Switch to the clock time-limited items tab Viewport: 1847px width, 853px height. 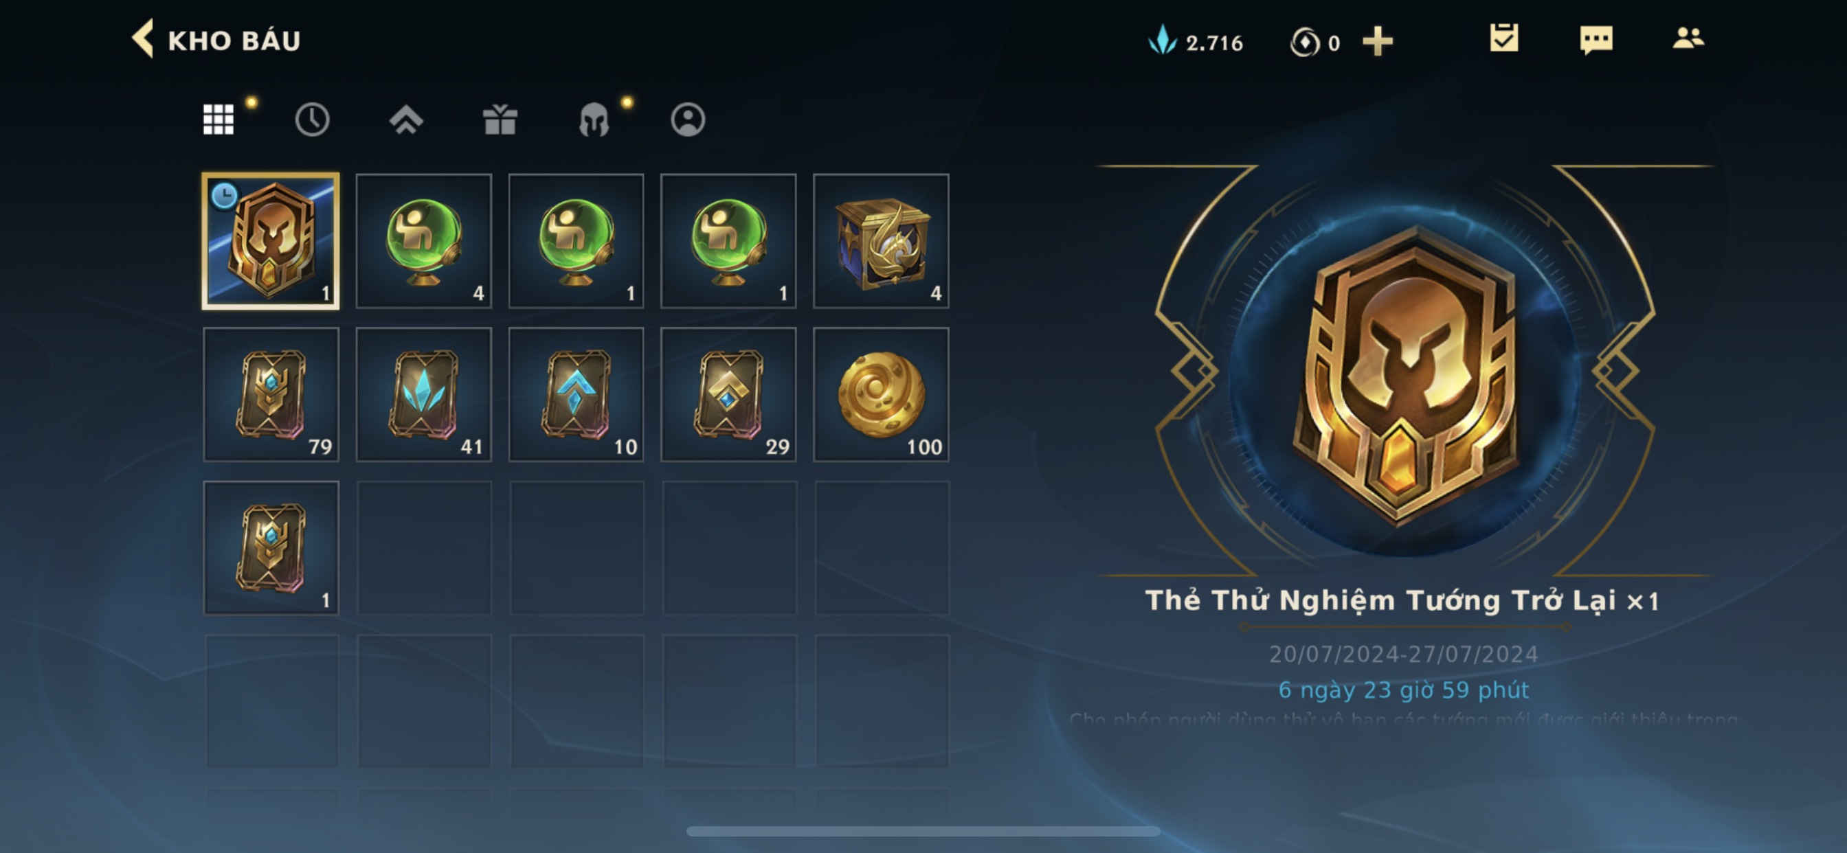click(312, 119)
